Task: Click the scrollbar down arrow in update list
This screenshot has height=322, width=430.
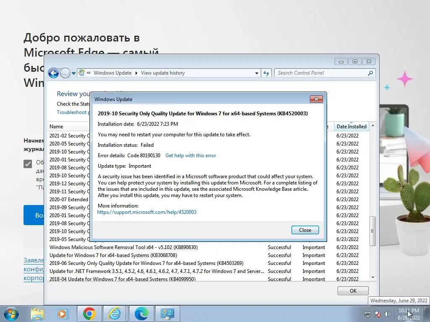Action: coord(373,278)
